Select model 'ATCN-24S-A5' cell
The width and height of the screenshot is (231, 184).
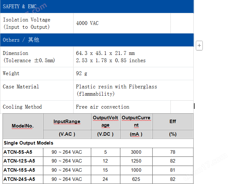coord(23,179)
